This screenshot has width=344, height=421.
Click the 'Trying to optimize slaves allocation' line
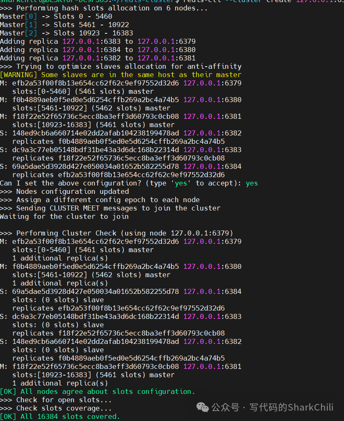[x=121, y=66]
